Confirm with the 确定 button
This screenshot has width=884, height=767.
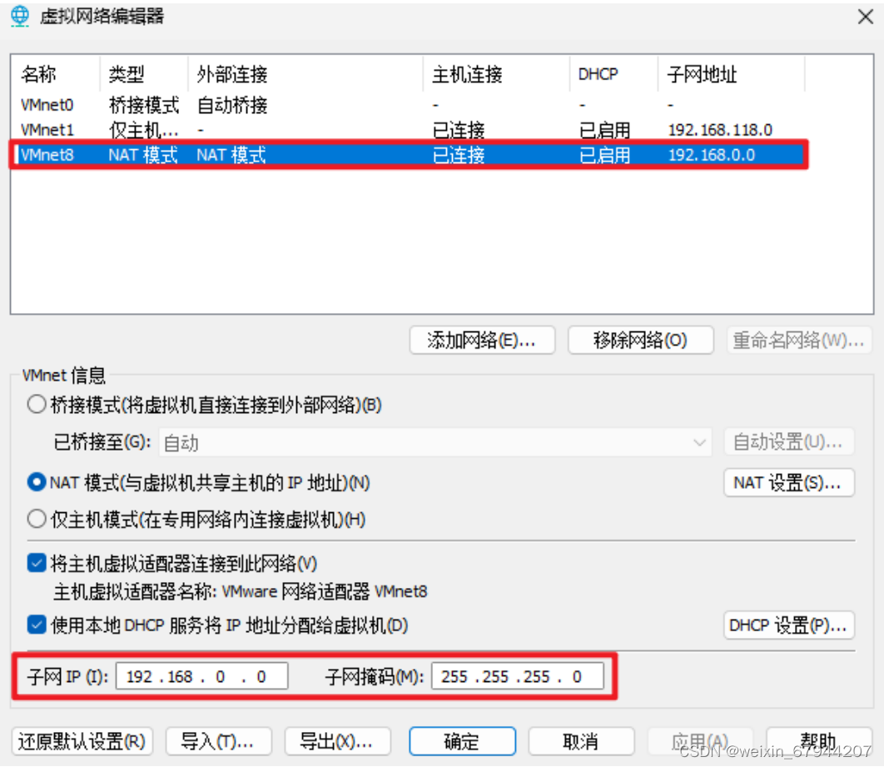pyautogui.click(x=462, y=741)
